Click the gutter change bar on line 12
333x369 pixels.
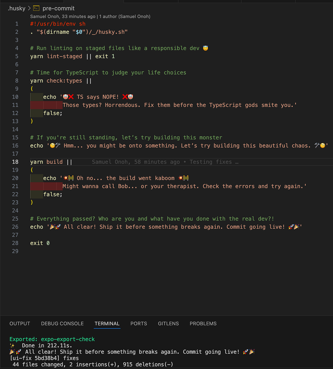click(x=37, y=113)
